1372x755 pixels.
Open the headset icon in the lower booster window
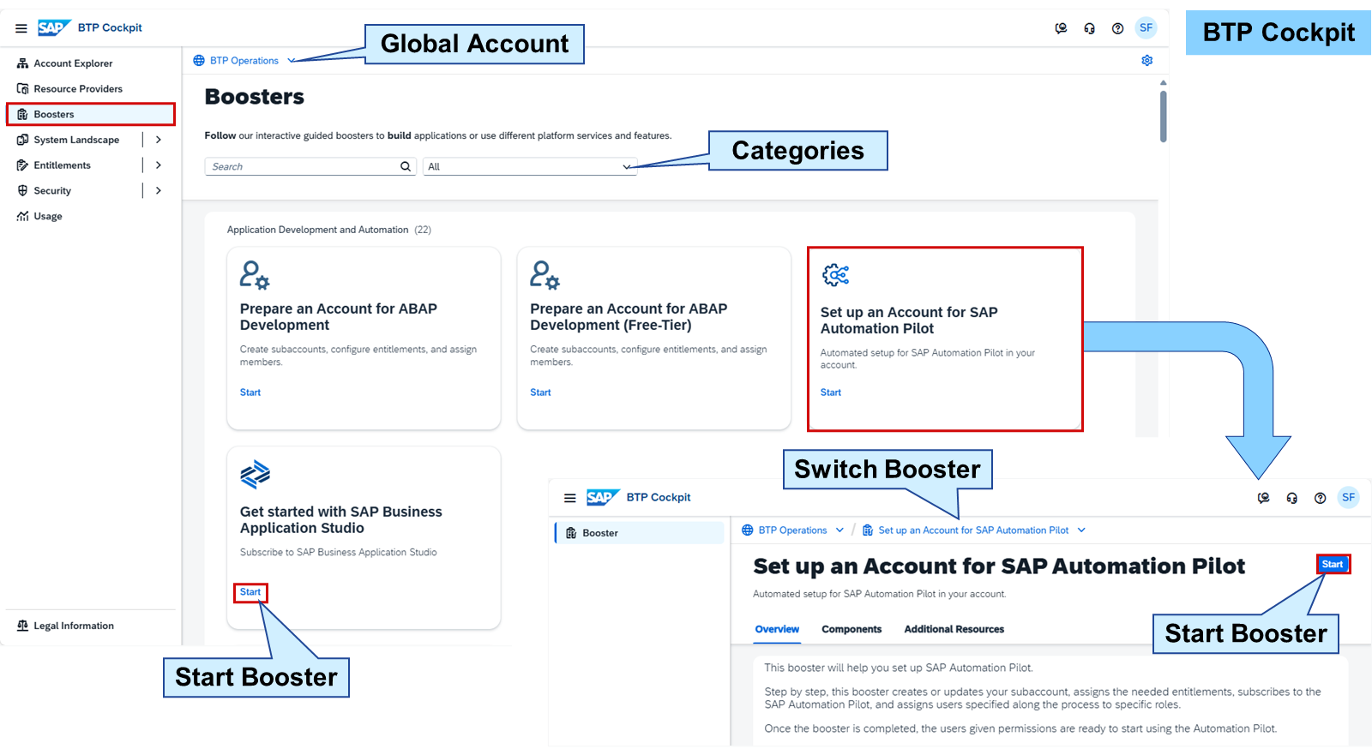click(1291, 498)
